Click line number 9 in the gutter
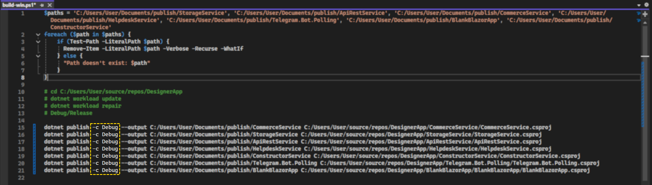The height and width of the screenshot is (185, 652). 23,85
